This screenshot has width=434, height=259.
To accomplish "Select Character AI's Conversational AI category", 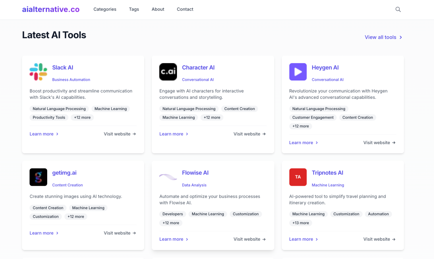I will (198, 80).
